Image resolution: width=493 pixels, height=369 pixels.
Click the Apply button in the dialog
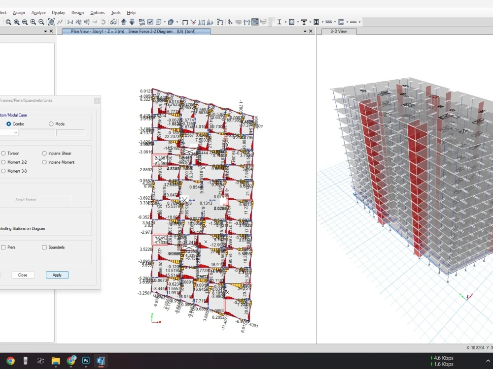(x=57, y=275)
